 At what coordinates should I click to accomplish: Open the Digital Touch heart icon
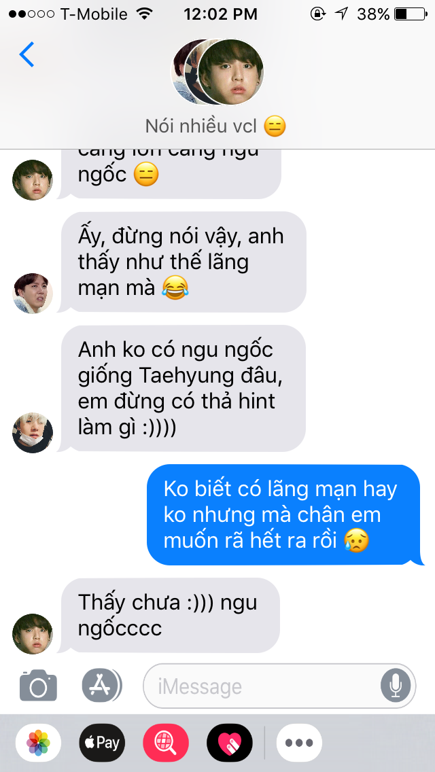(x=230, y=743)
